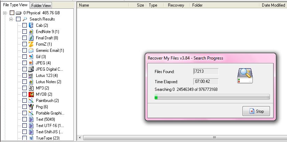Click the scrollbar left arrow
Image resolution: width=287 pixels, height=142 pixels.
[80, 137]
